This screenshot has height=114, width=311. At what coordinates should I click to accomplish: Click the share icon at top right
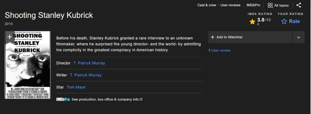pyautogui.click(x=299, y=5)
